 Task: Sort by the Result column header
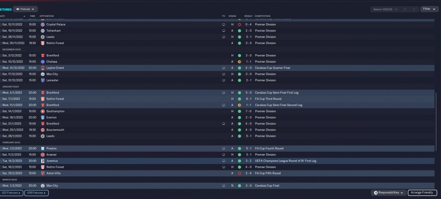248,16
